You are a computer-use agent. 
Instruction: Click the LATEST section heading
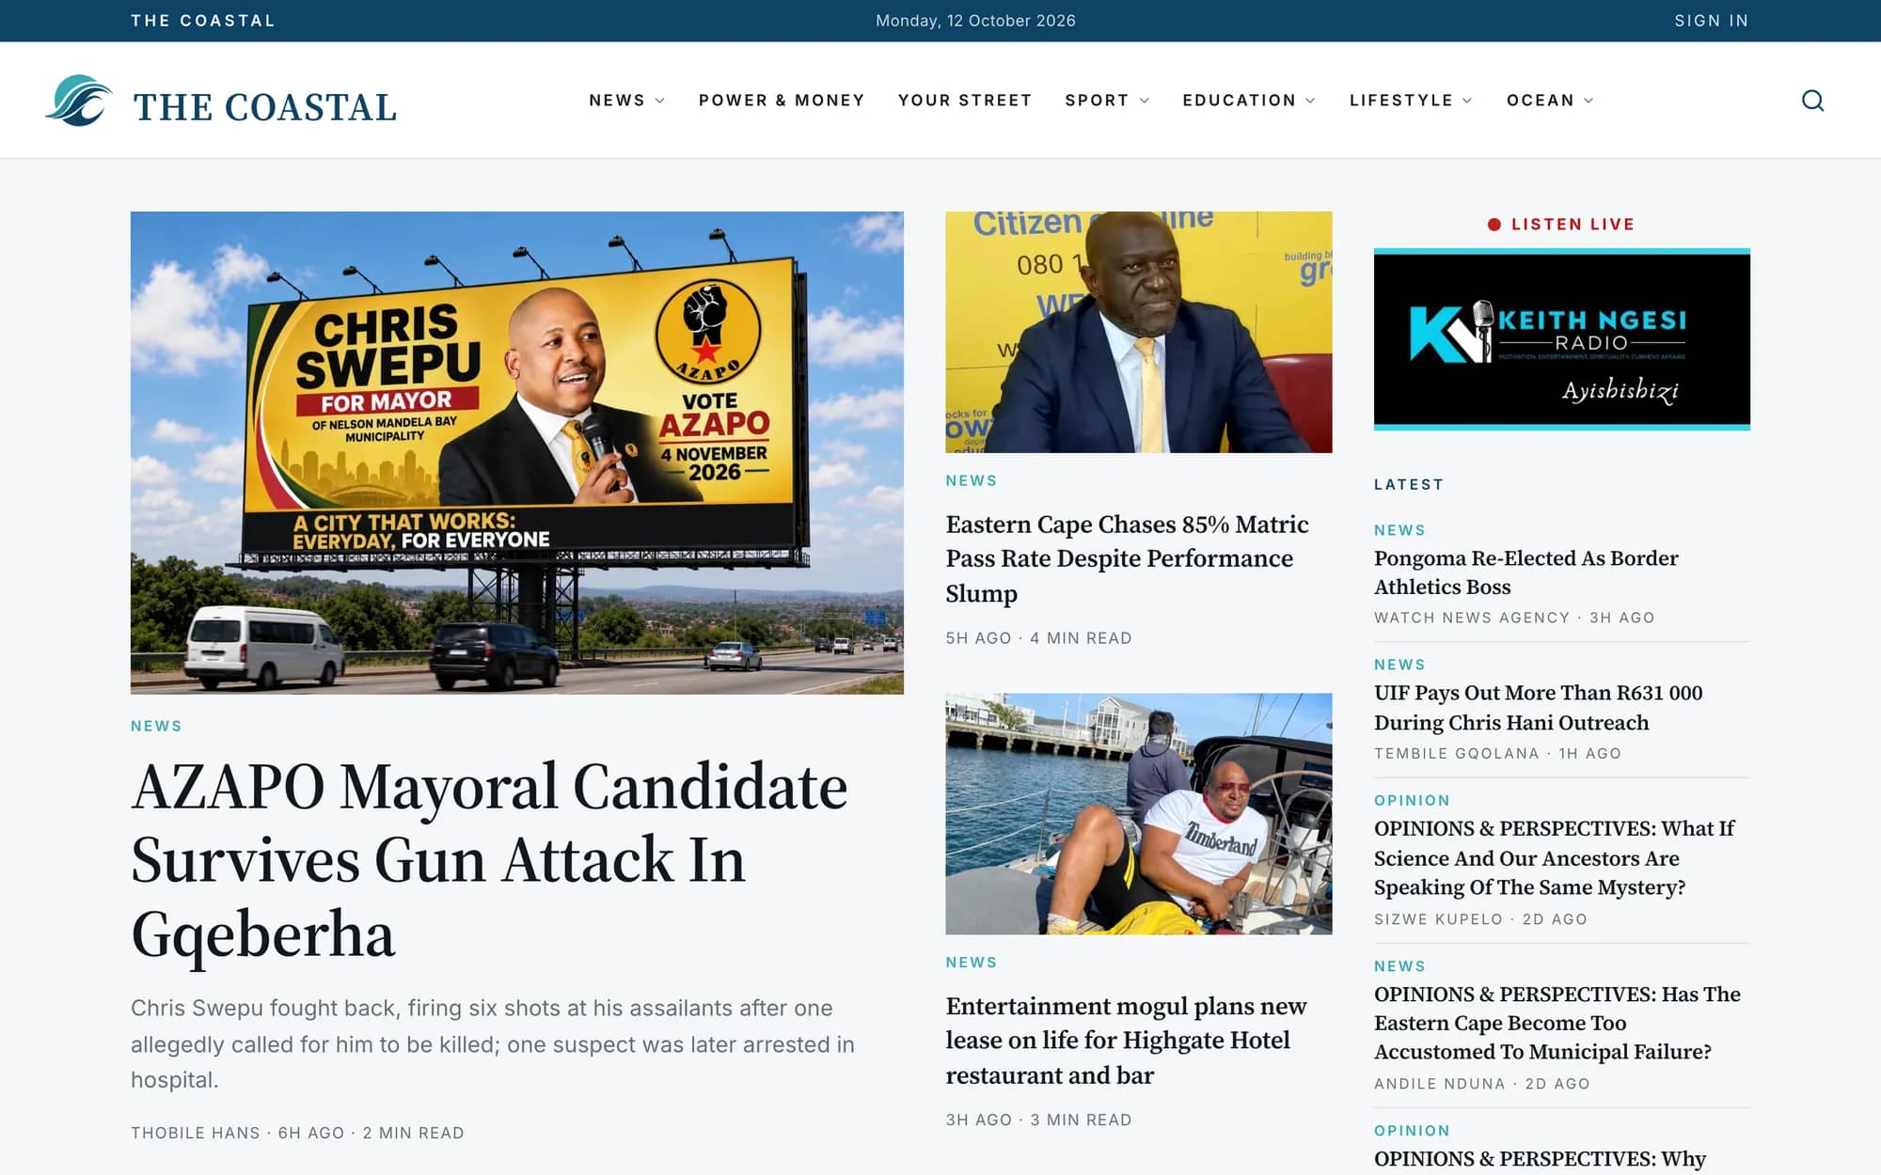(x=1408, y=485)
